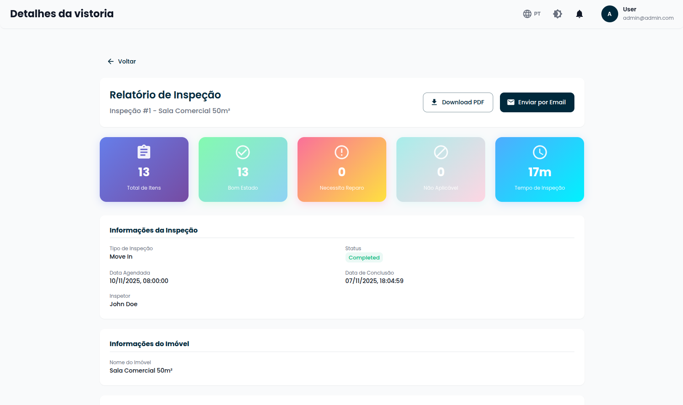Open the user avatar with letter A

[609, 13]
